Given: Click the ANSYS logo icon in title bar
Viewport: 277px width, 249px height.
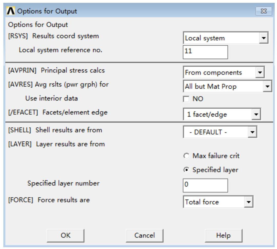Looking at the screenshot, I should coord(11,12).
